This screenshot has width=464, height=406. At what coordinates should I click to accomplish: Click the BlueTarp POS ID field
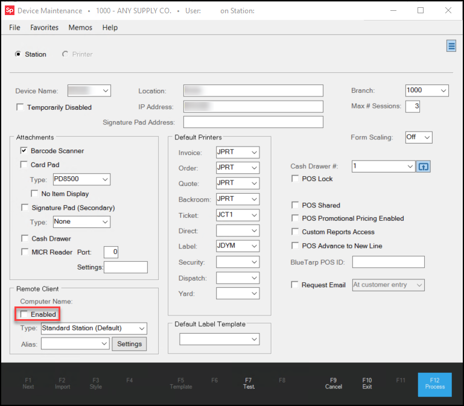[388, 262]
